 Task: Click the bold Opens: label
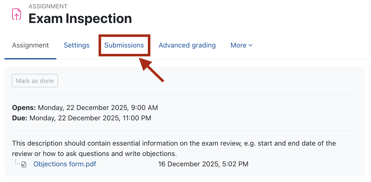pos(24,108)
